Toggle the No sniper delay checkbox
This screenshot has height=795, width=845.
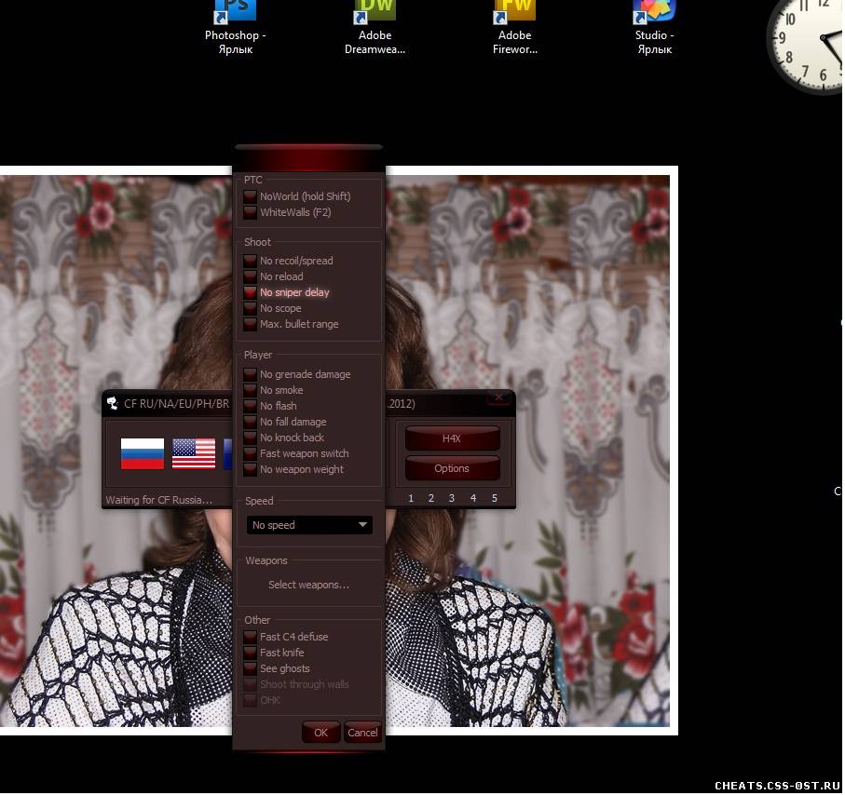tap(251, 292)
